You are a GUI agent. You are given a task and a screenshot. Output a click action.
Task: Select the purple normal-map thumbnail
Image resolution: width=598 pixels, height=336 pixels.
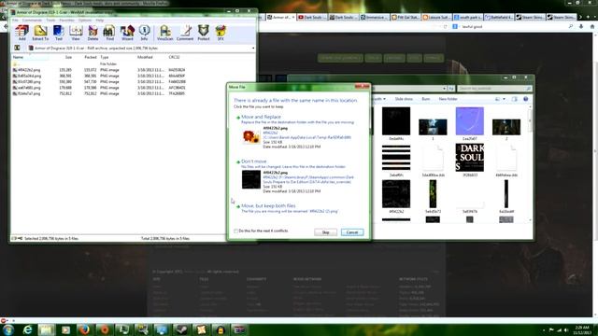pos(469,121)
